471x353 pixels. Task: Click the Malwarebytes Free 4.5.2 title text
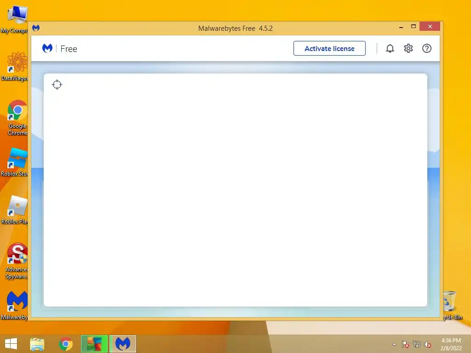pyautogui.click(x=235, y=28)
